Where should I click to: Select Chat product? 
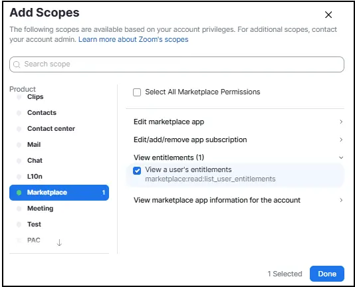(x=35, y=161)
